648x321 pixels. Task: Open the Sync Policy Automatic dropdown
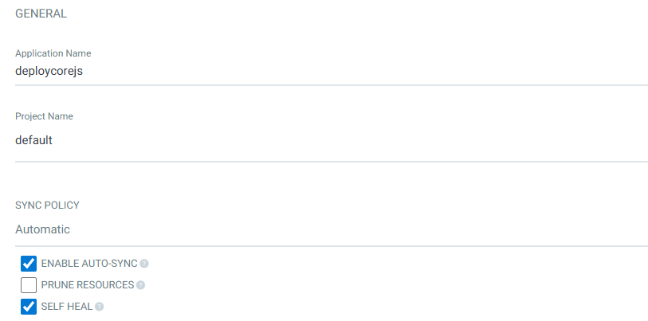[331, 229]
